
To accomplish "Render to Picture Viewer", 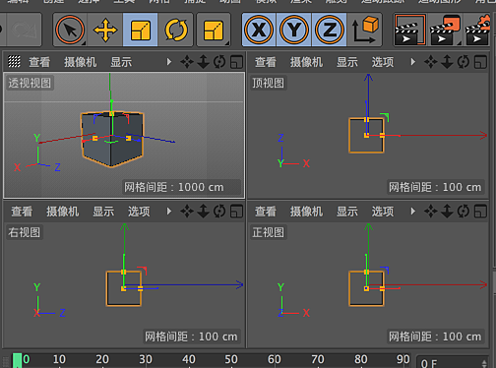I will [446, 30].
